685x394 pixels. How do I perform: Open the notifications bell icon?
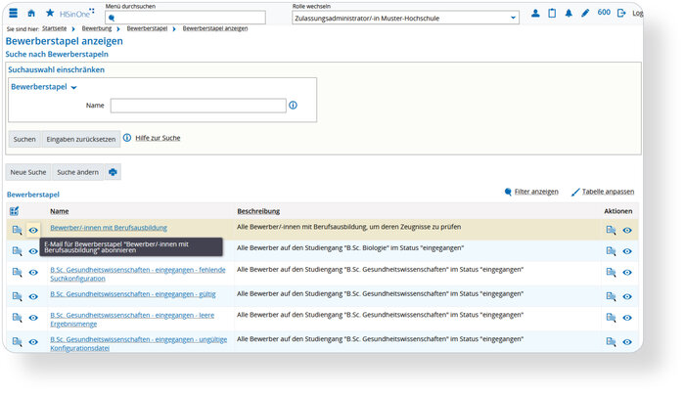point(569,13)
